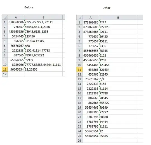Select column A header in Before sheet
This screenshot has height=145, width=151.
(16, 17)
